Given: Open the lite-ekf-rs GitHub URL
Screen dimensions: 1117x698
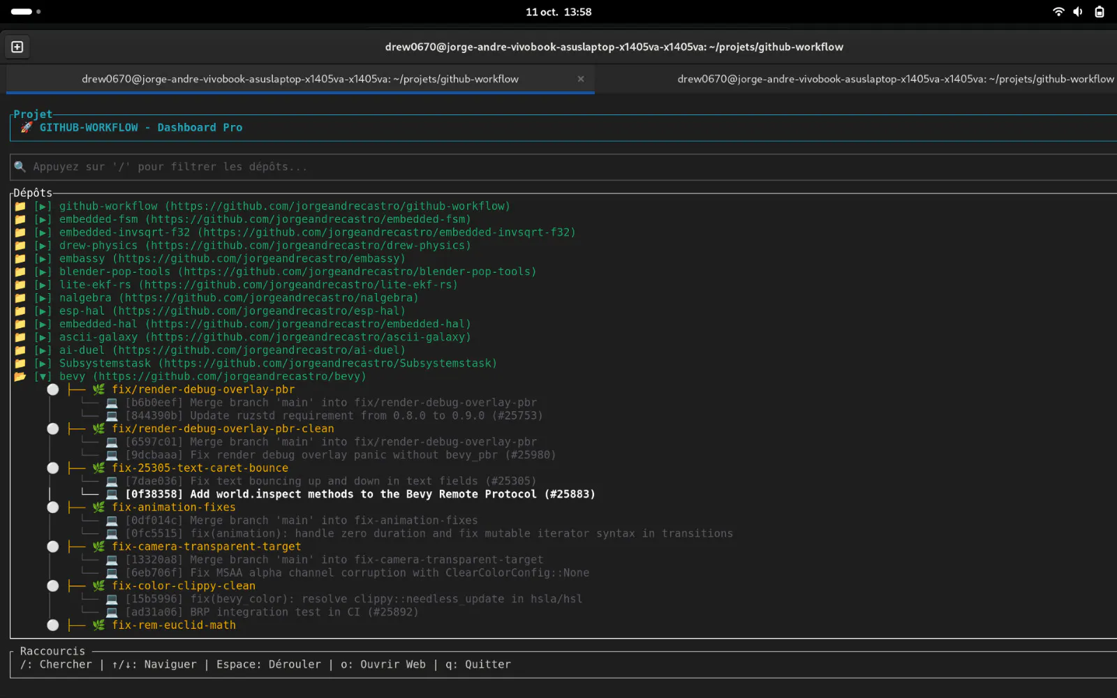Looking at the screenshot, I should 298,285.
